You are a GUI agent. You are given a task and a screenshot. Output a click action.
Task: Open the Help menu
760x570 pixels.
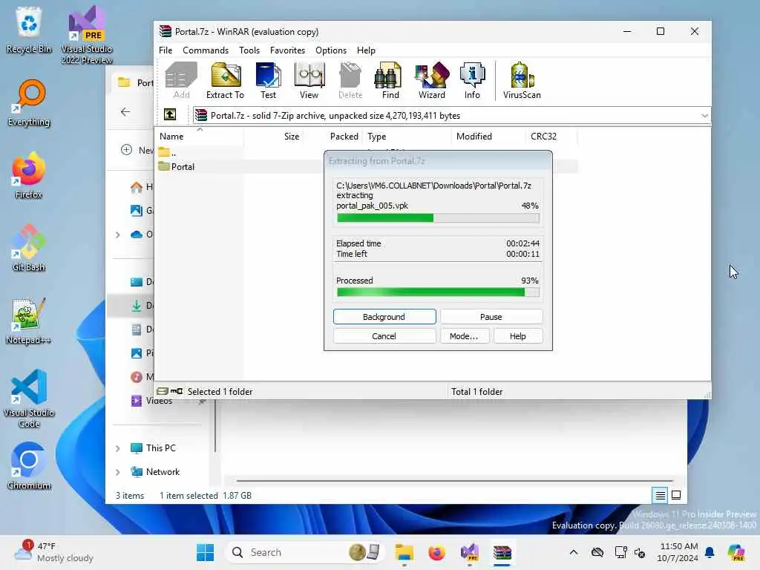[366, 50]
